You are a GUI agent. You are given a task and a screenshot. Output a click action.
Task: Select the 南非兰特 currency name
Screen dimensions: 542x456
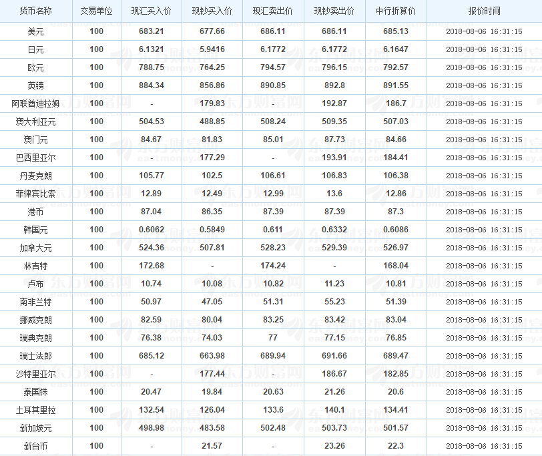tap(36, 302)
